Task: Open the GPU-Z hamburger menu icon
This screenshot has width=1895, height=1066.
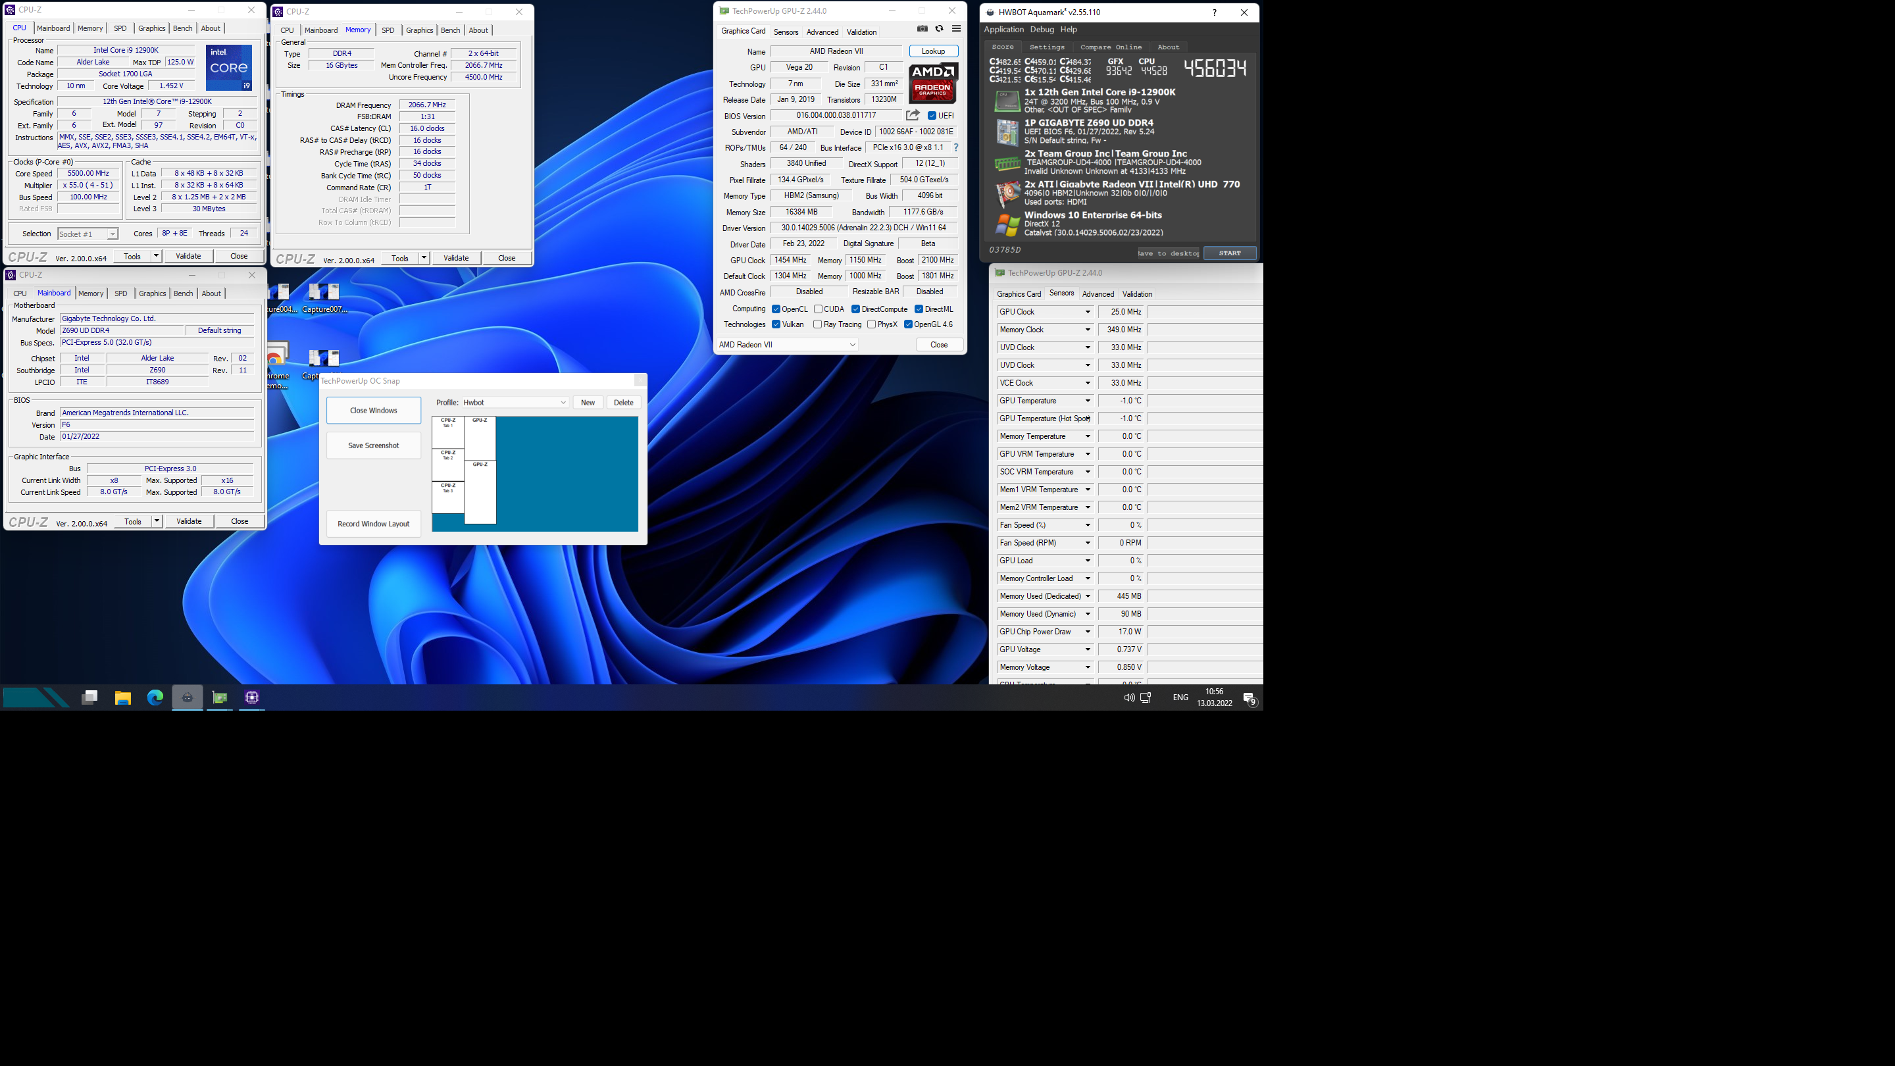Action: click(x=956, y=29)
